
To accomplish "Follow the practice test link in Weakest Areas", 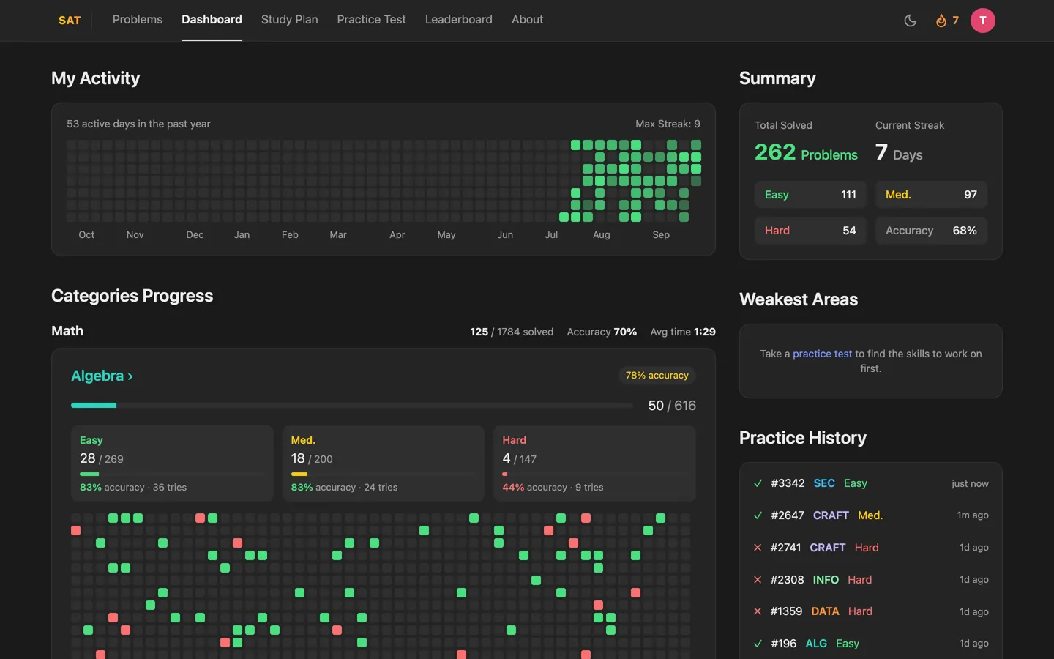I will point(823,354).
